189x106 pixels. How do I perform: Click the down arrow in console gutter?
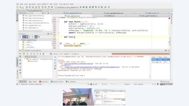pyautogui.click(x=55, y=60)
